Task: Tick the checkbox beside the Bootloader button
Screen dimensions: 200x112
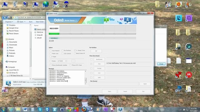Action: tap(91, 59)
